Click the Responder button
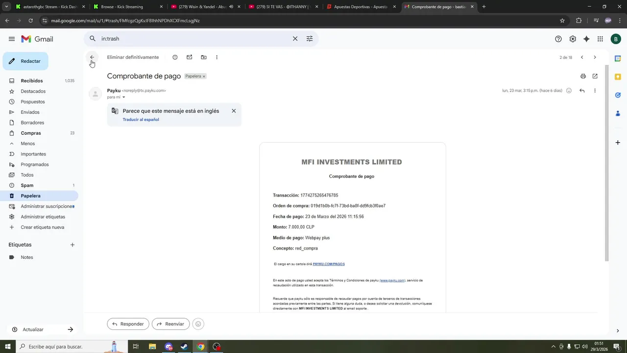This screenshot has height=353, width=627. point(128,324)
